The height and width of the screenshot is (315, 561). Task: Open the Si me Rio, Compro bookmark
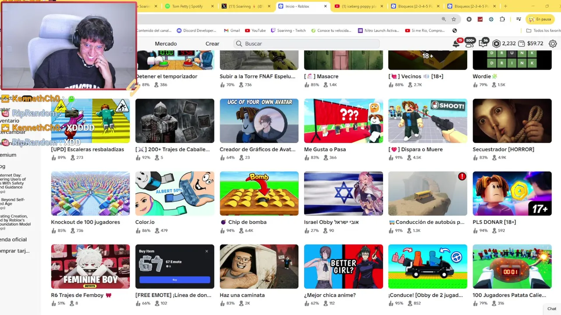[x=425, y=31]
